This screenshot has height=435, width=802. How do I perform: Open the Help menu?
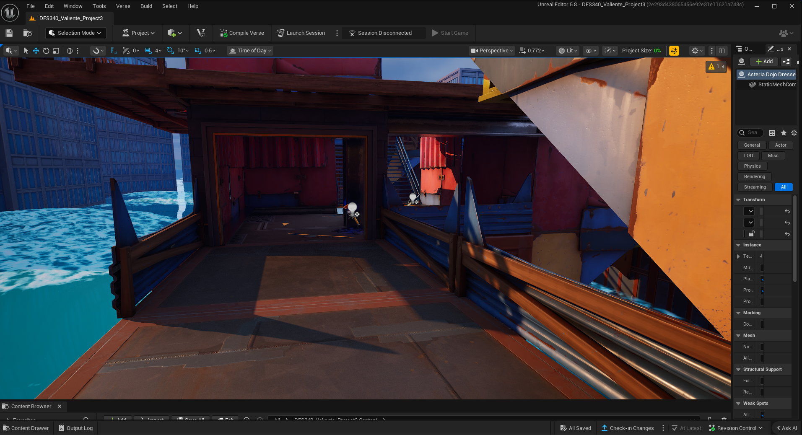(x=193, y=6)
